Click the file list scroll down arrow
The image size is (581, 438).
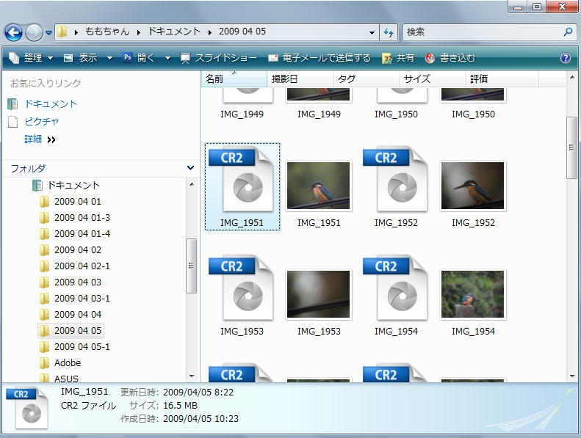coord(571,376)
